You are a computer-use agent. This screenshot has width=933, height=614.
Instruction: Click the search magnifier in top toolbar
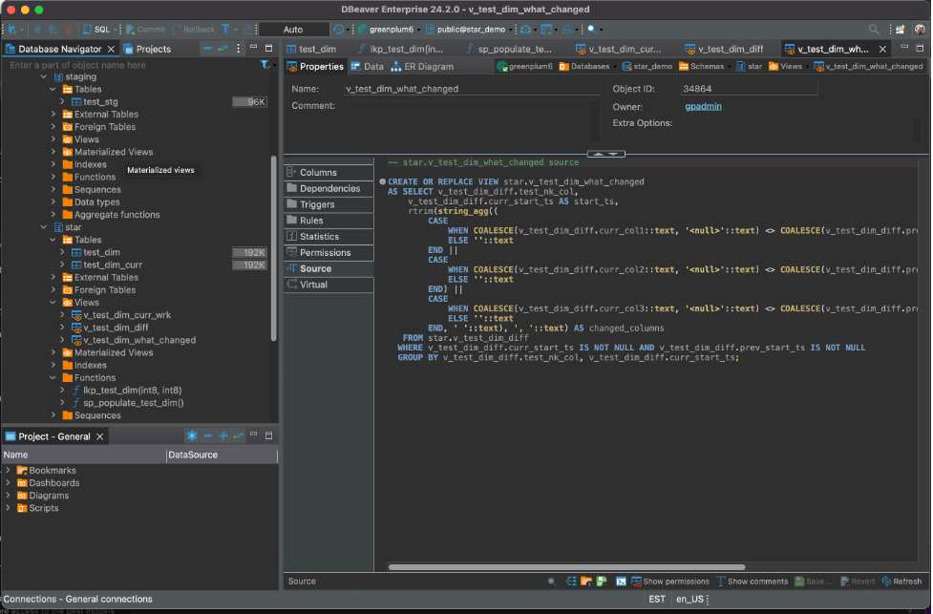(x=874, y=30)
